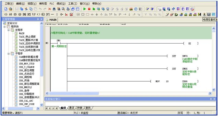Open the 编辑(E) menu

pos(20,4)
